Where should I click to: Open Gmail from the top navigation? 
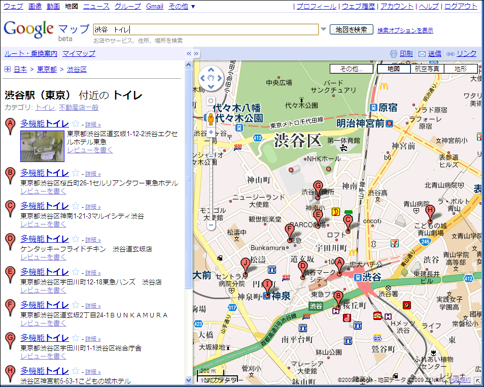pos(155,6)
